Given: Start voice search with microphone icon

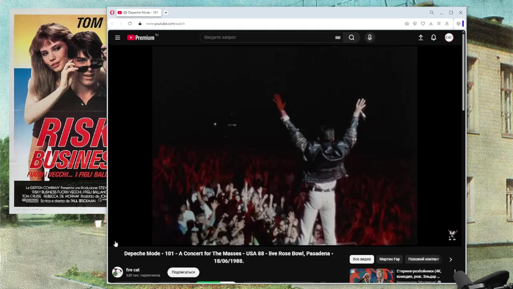Looking at the screenshot, I should click(370, 37).
